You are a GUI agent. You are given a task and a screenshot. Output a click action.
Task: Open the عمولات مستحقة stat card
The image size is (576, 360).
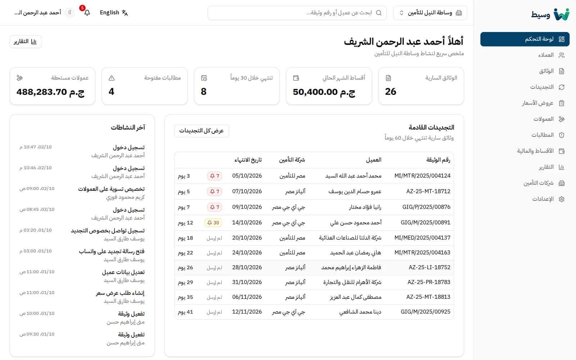point(53,86)
